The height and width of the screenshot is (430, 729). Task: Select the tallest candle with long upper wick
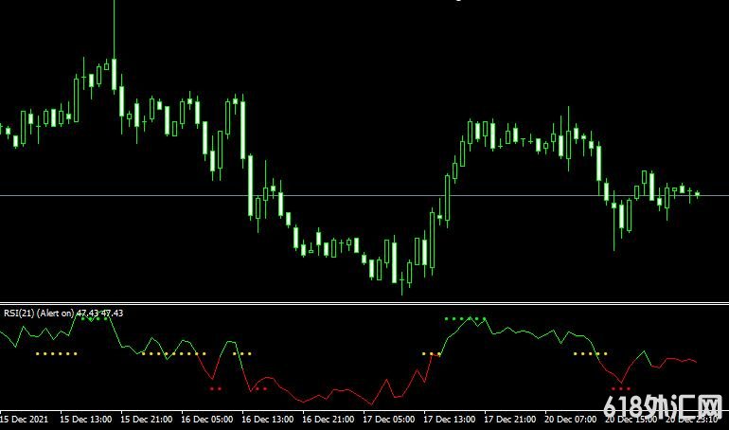114,75
